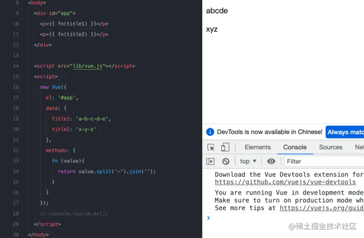Click the commented console.log line
The width and height of the screenshot is (364, 238).
tap(74, 214)
